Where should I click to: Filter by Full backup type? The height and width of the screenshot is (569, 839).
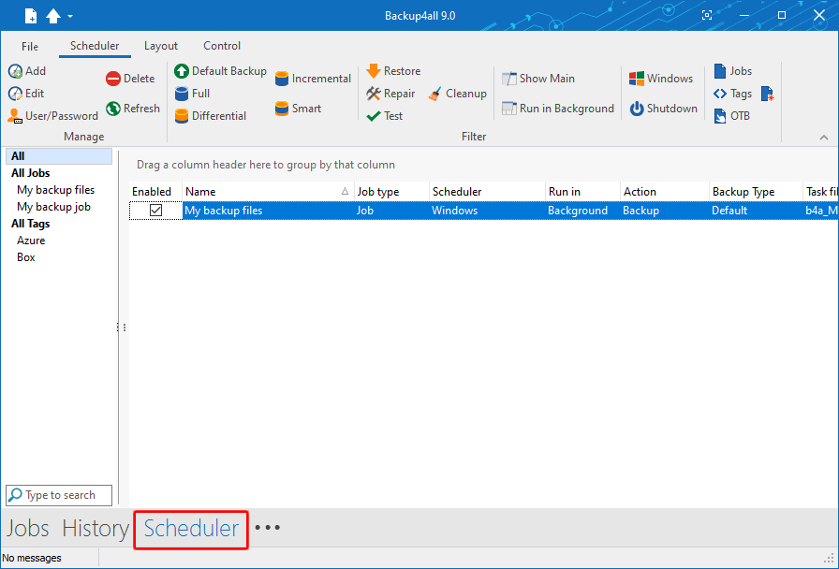[192, 94]
